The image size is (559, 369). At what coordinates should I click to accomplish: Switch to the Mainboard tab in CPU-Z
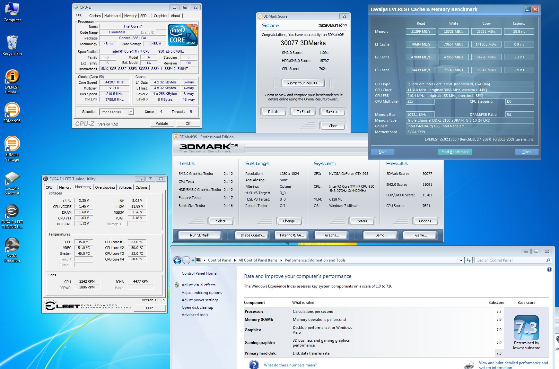(x=112, y=16)
